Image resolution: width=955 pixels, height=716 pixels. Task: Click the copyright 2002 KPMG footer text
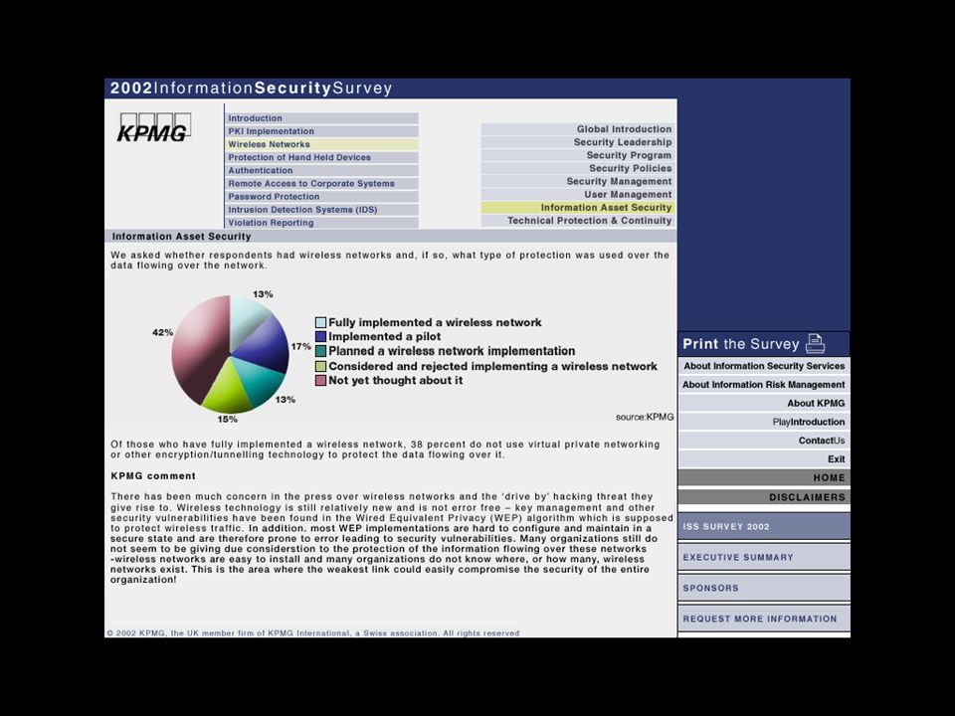pos(313,633)
